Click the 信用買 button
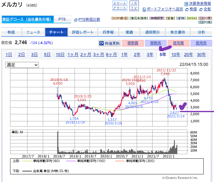 coord(178,43)
